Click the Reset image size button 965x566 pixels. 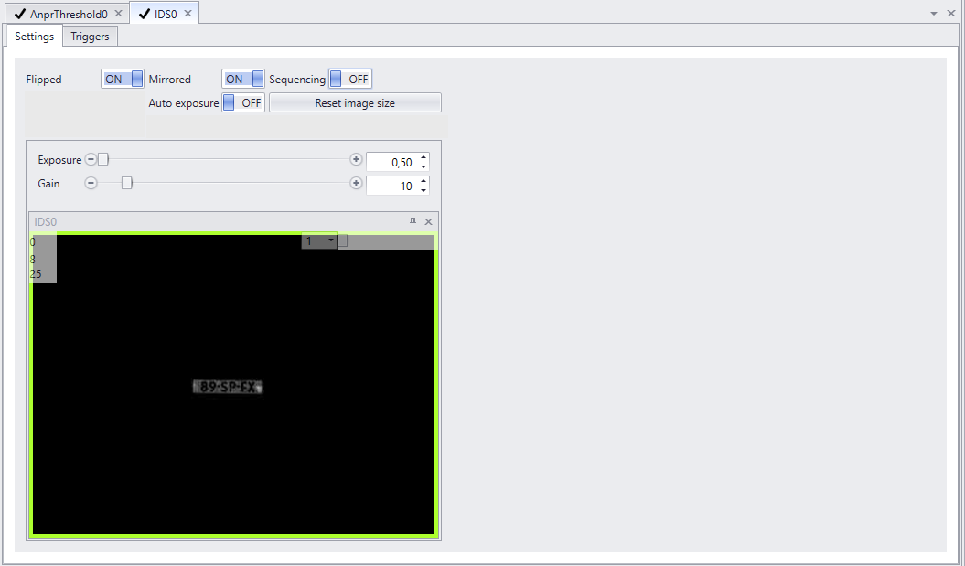coord(355,102)
